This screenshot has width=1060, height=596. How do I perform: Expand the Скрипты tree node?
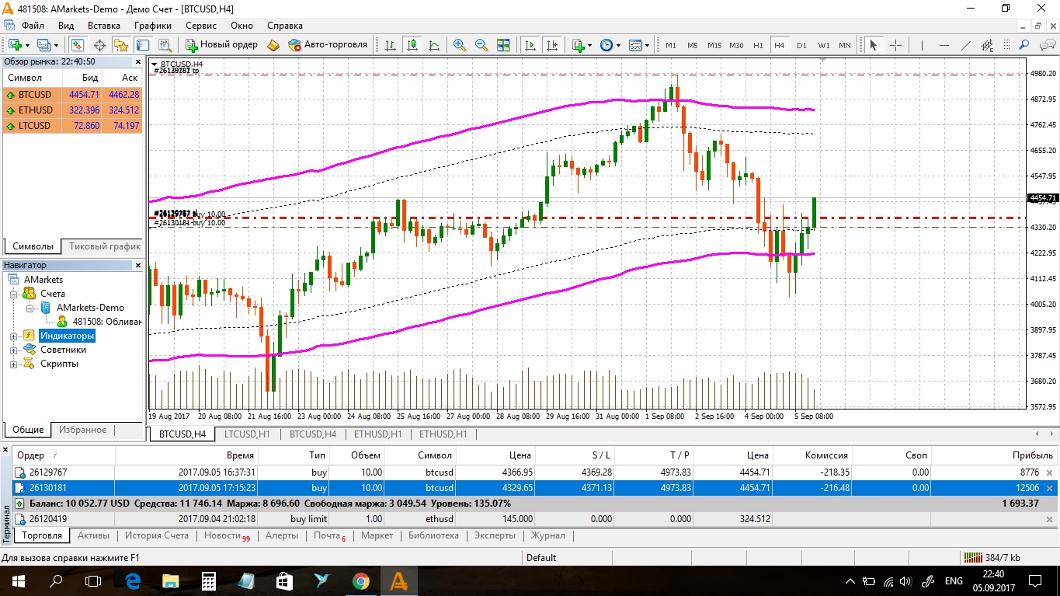(x=13, y=364)
